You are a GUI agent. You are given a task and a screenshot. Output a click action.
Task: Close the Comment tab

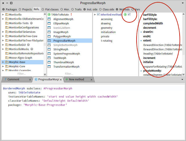[30, 80]
